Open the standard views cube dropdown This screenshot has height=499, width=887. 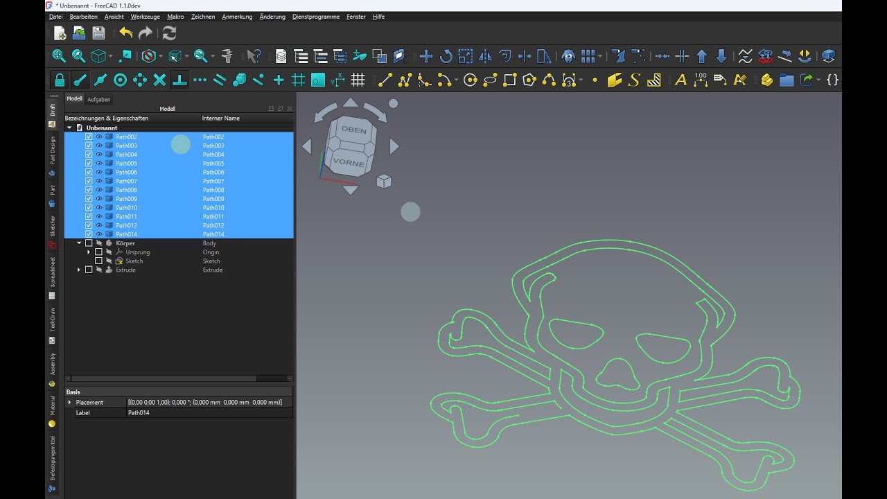[111, 56]
